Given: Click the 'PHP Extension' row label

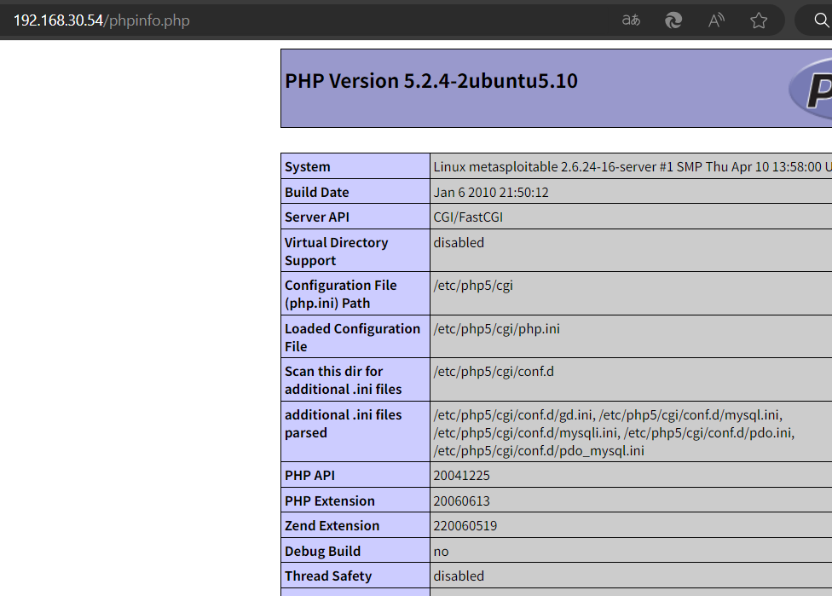Looking at the screenshot, I should coord(330,501).
